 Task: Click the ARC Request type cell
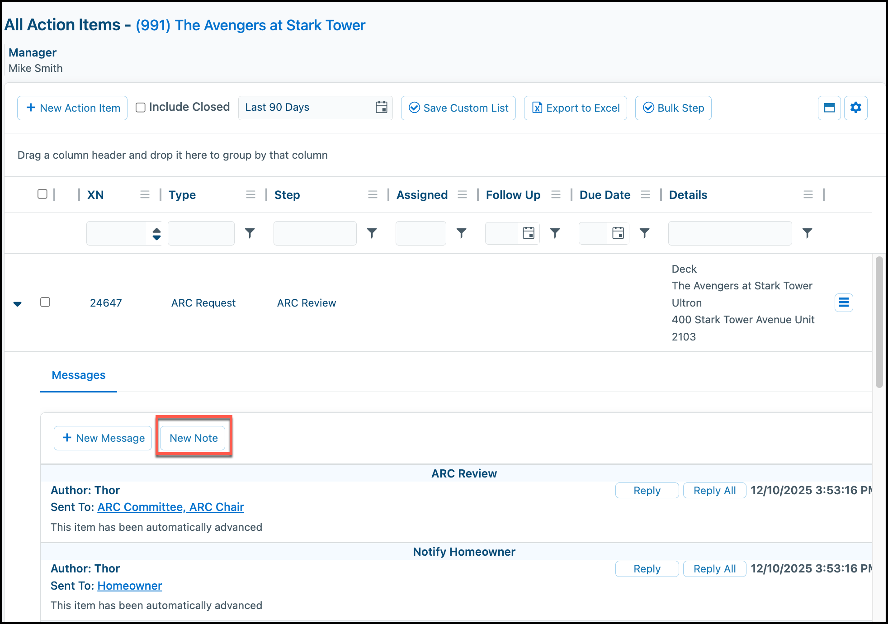pyautogui.click(x=203, y=303)
